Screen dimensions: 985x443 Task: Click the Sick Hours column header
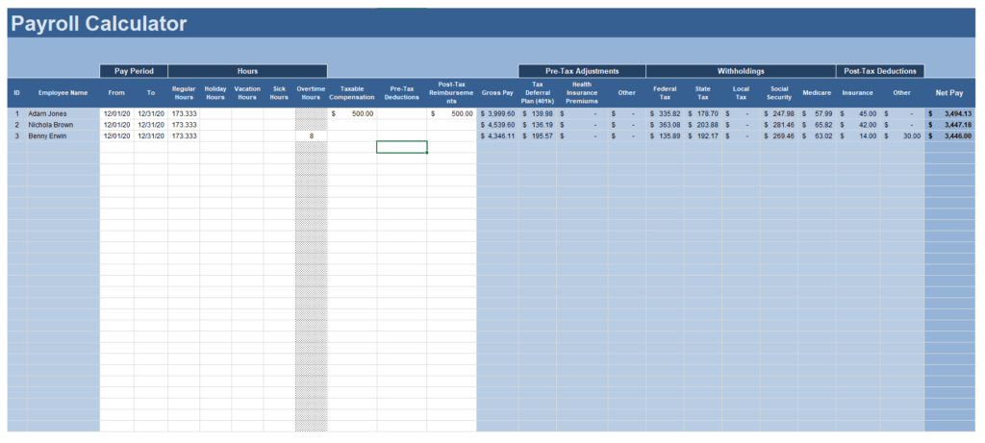(279, 93)
